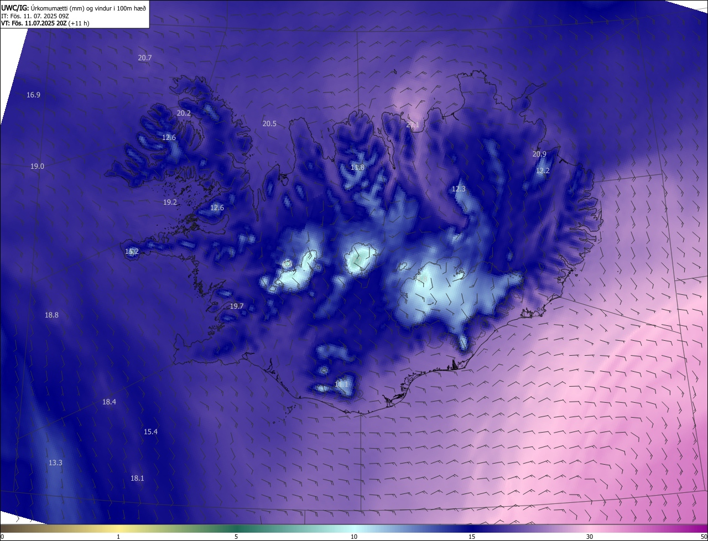This screenshot has height=541, width=708.
Task: Pick the 20.9 value label
Action: [539, 154]
